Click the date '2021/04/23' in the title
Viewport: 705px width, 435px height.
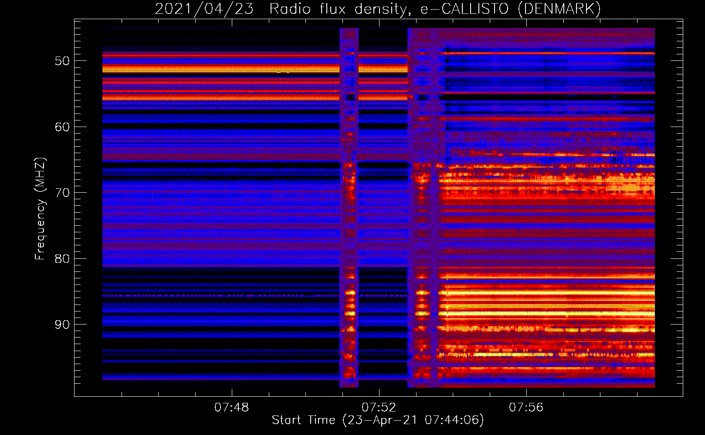click(x=204, y=9)
